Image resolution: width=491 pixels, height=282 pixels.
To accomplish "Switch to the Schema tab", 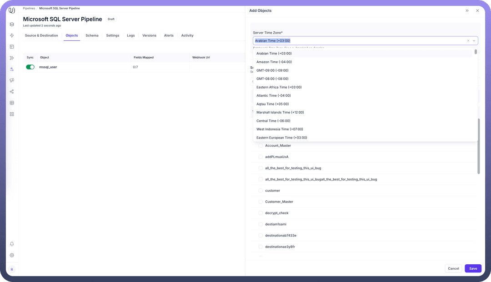I will (92, 35).
